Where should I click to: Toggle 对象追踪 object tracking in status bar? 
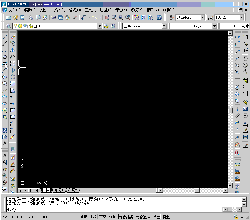[143, 217]
